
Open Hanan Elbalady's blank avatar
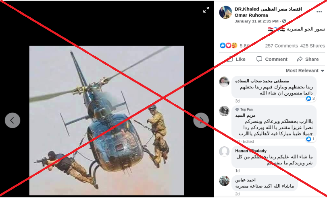(224, 152)
